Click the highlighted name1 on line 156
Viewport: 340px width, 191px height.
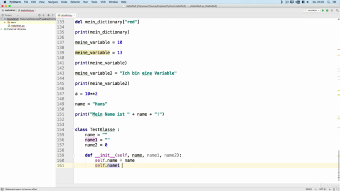click(91, 140)
